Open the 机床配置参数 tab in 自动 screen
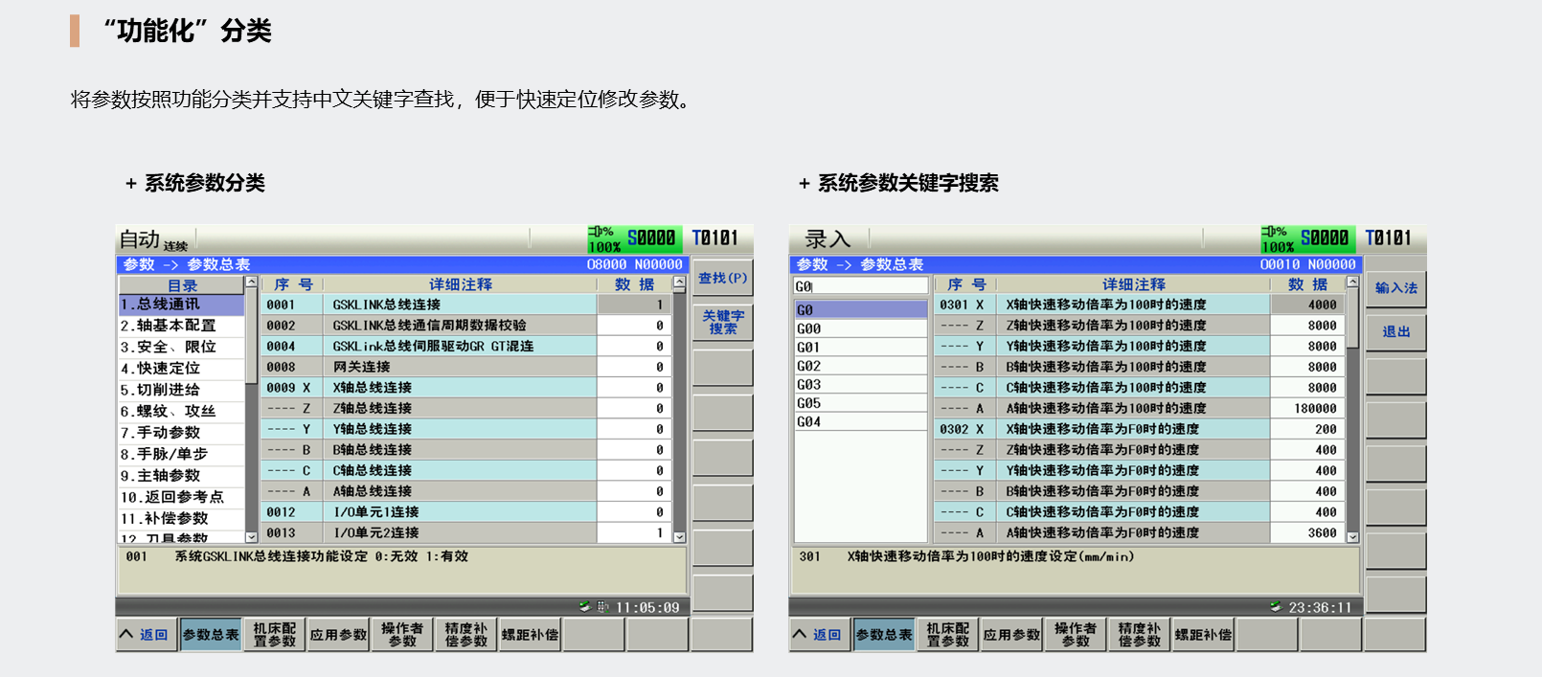The height and width of the screenshot is (677, 1542). coord(275,635)
